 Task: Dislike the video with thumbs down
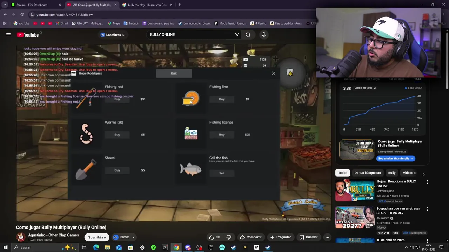[x=229, y=237]
